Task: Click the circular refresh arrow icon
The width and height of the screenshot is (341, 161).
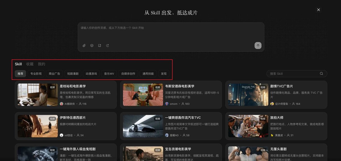Action: point(107,45)
